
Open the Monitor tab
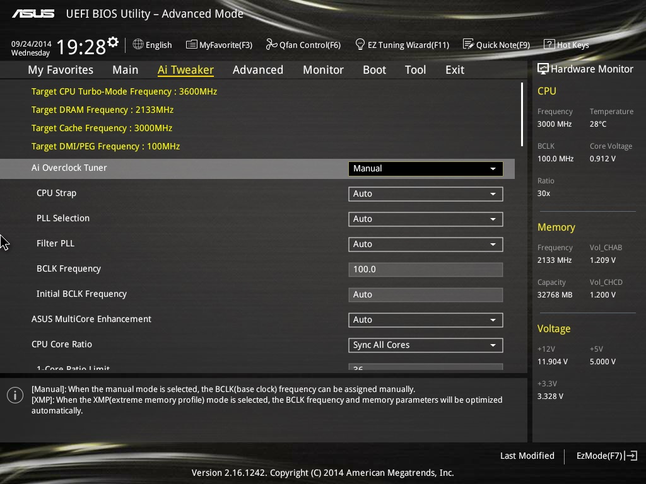323,70
